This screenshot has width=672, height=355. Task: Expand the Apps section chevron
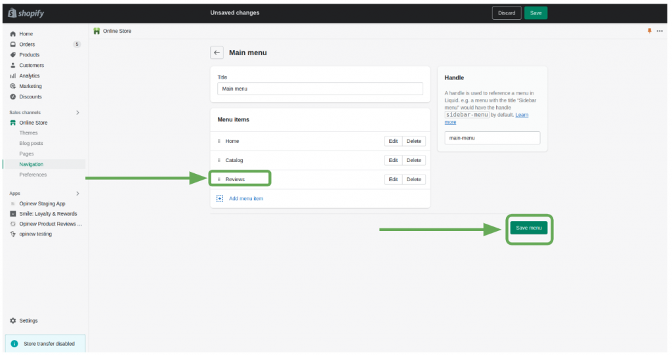(x=77, y=194)
